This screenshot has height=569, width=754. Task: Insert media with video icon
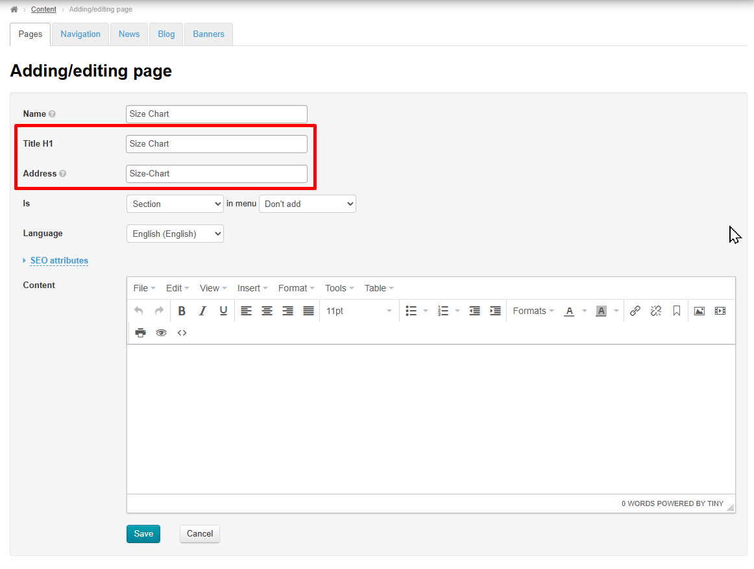720,311
